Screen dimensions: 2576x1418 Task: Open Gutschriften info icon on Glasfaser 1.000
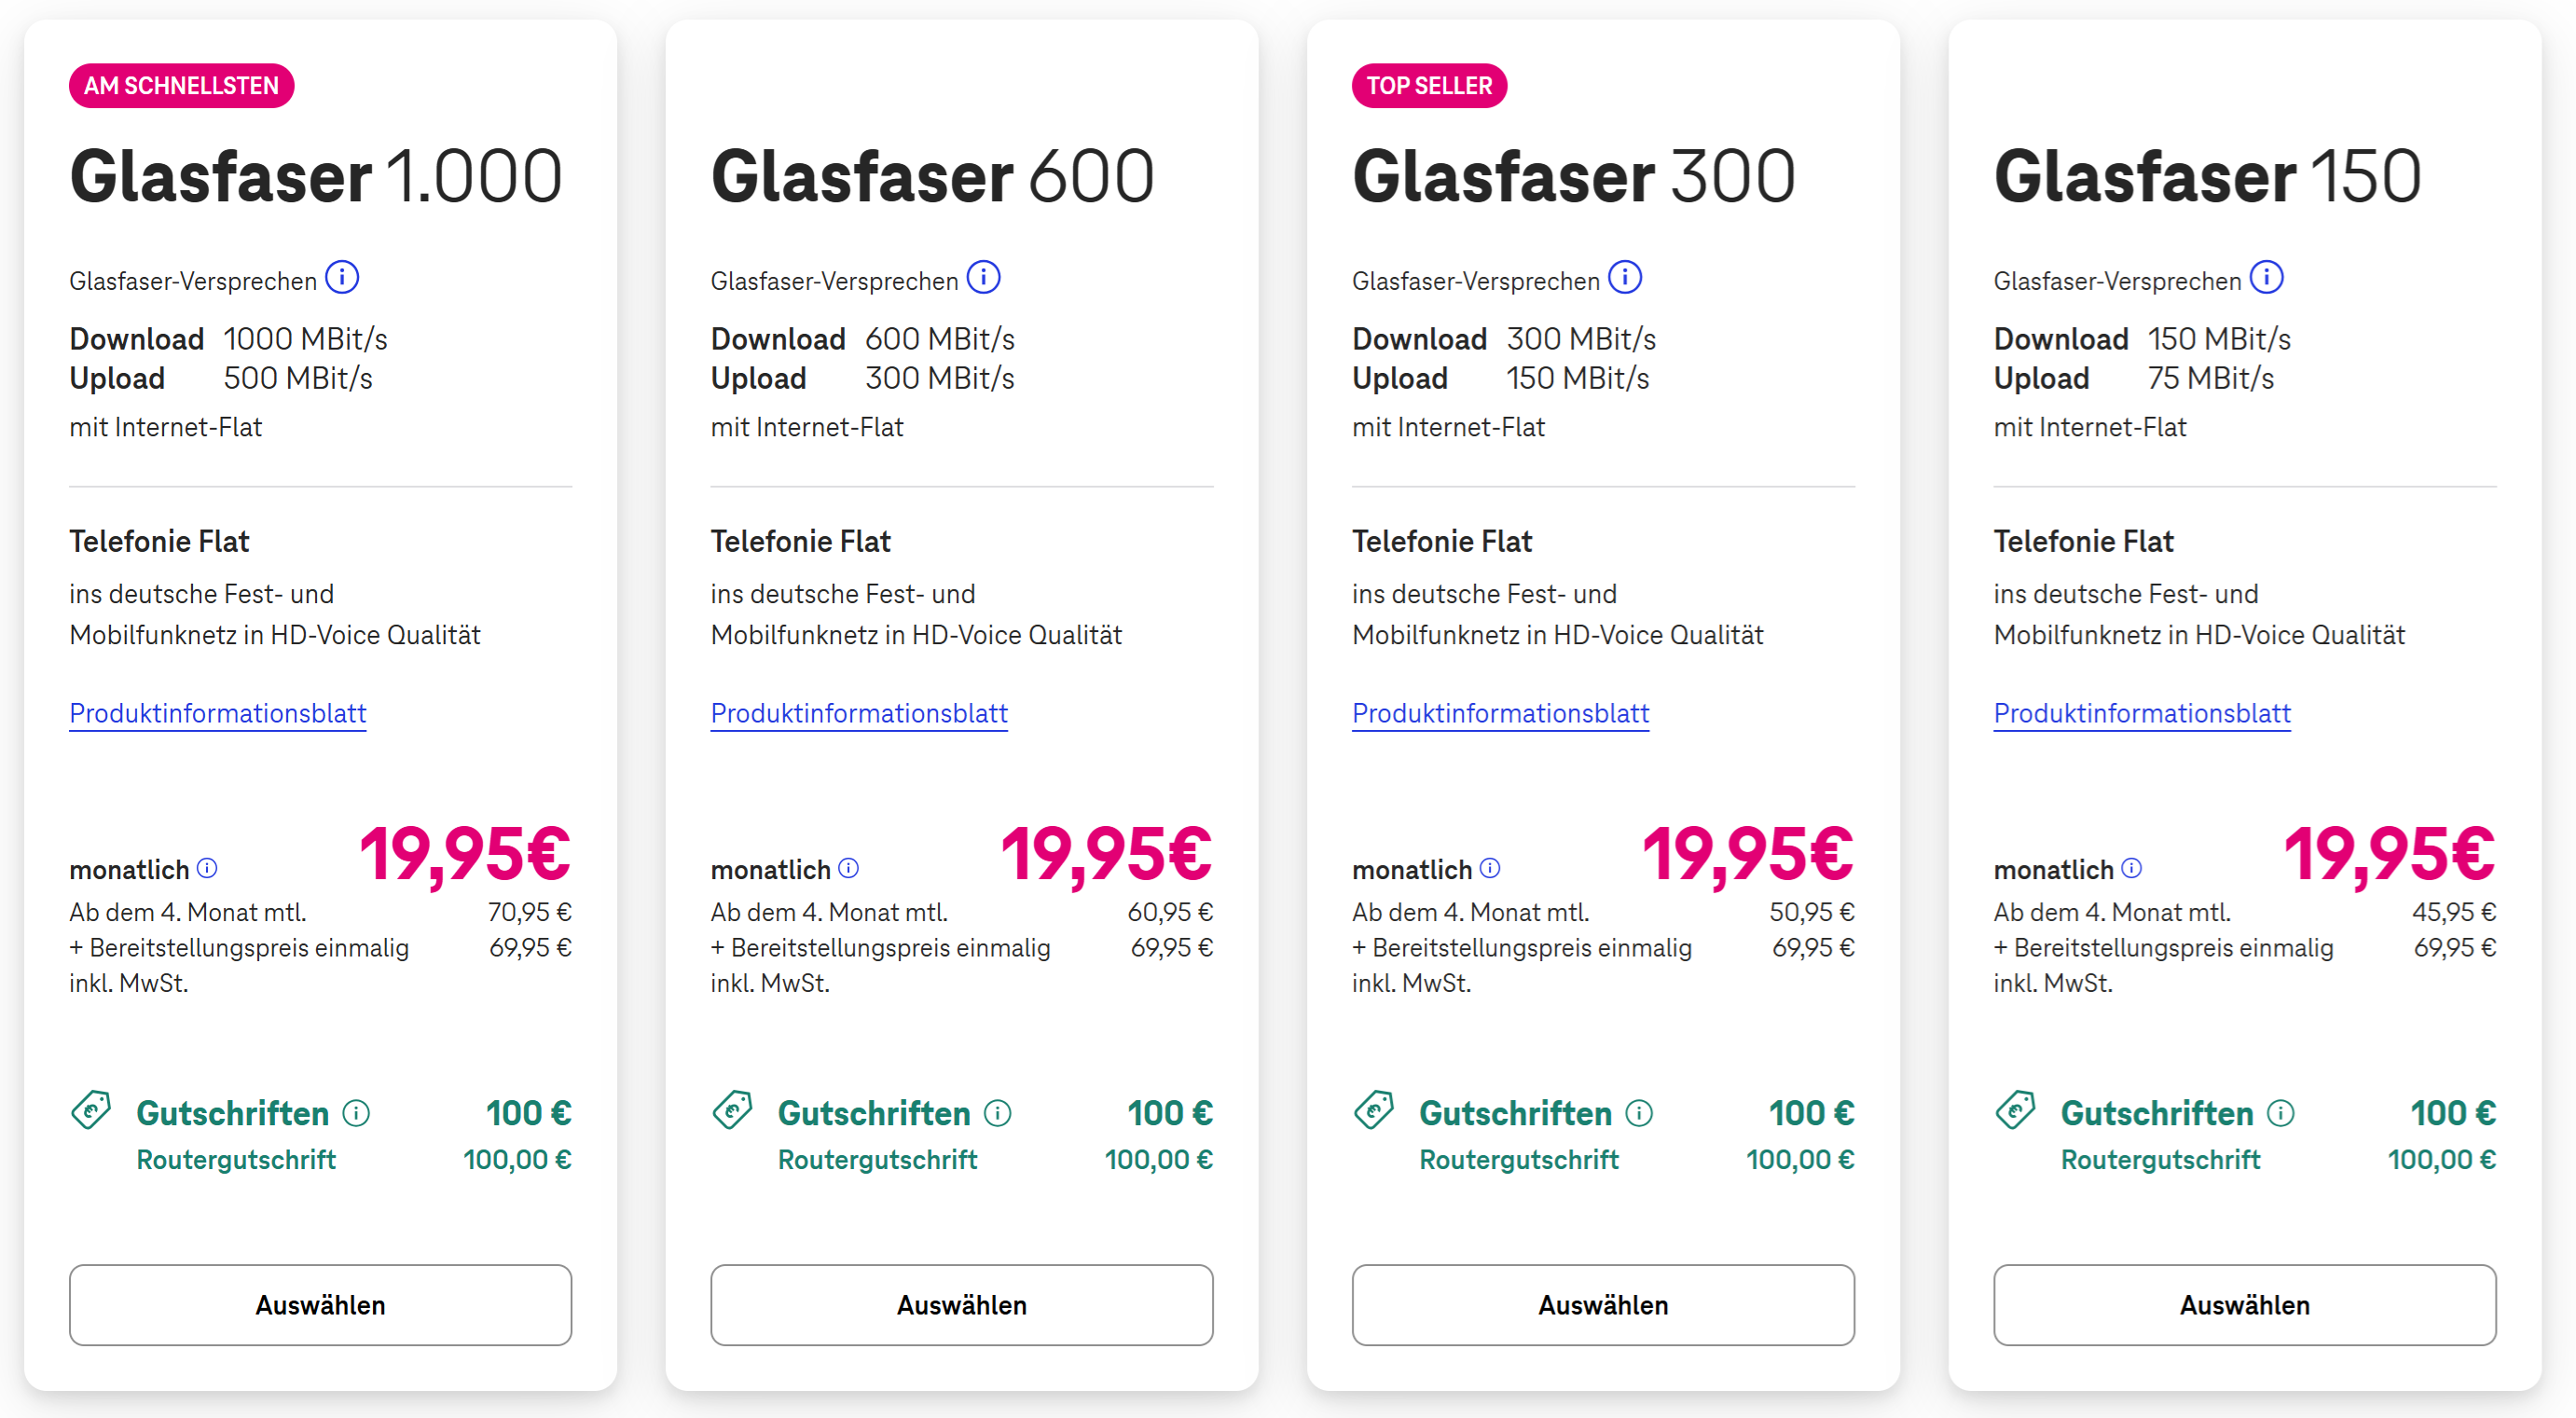pyautogui.click(x=356, y=1113)
